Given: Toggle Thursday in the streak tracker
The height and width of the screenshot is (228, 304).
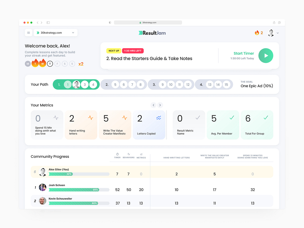Looking at the screenshot, I should (x=50, y=64).
